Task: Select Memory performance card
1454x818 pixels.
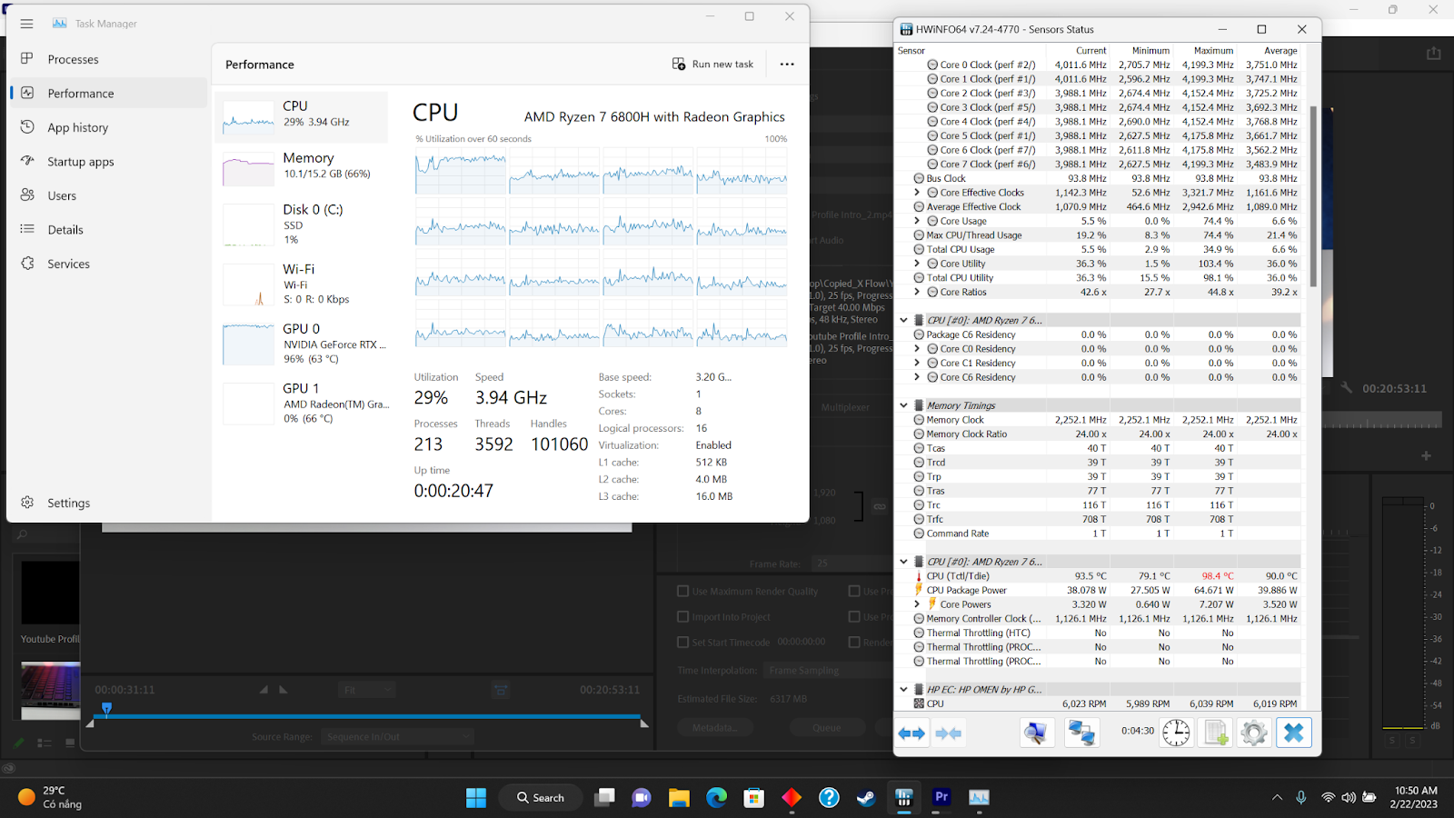Action: (301, 170)
